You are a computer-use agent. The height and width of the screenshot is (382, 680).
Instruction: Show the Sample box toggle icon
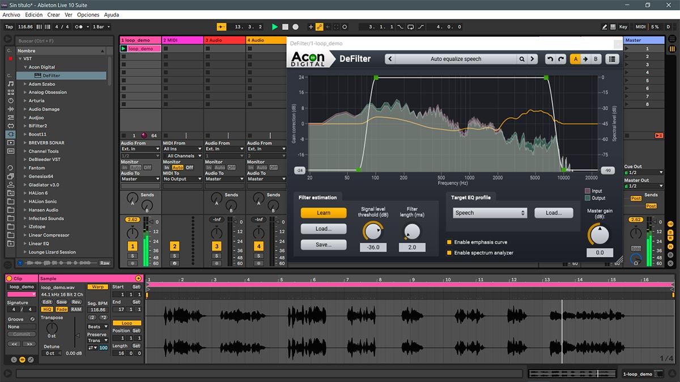(23, 359)
